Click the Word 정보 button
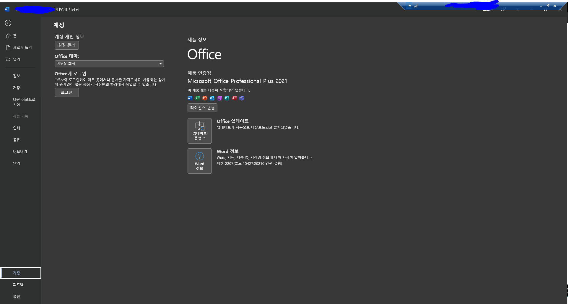The height and width of the screenshot is (304, 568). (x=200, y=161)
